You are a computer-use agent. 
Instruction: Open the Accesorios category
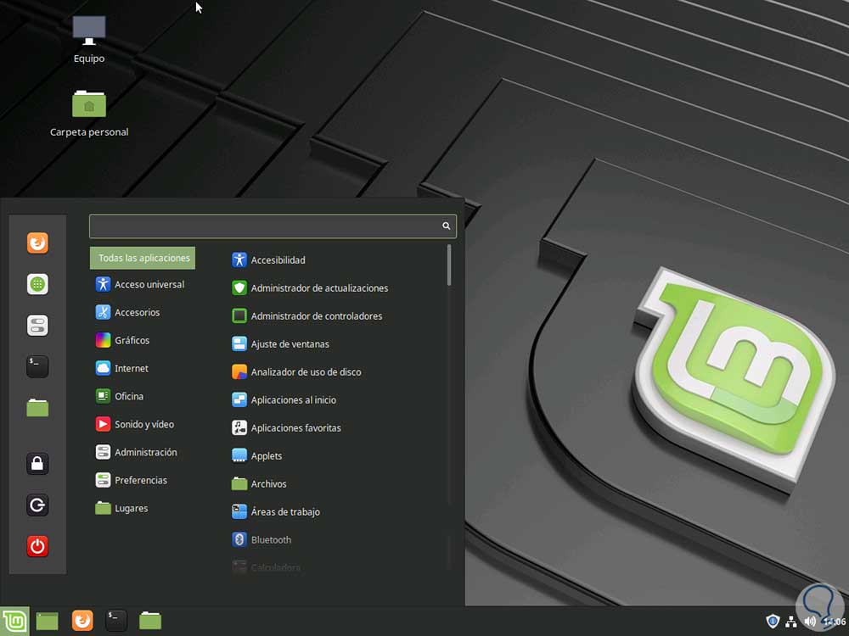point(128,312)
